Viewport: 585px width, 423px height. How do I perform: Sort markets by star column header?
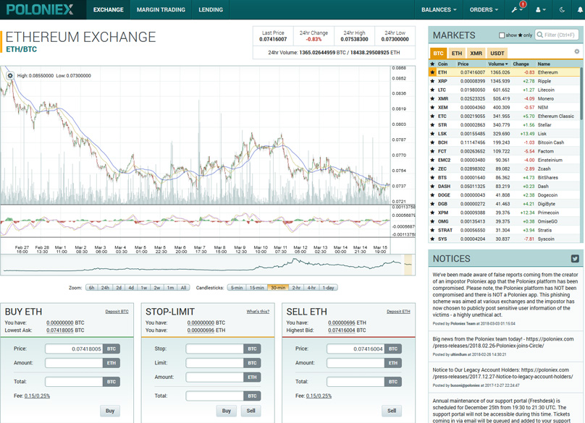pos(432,64)
